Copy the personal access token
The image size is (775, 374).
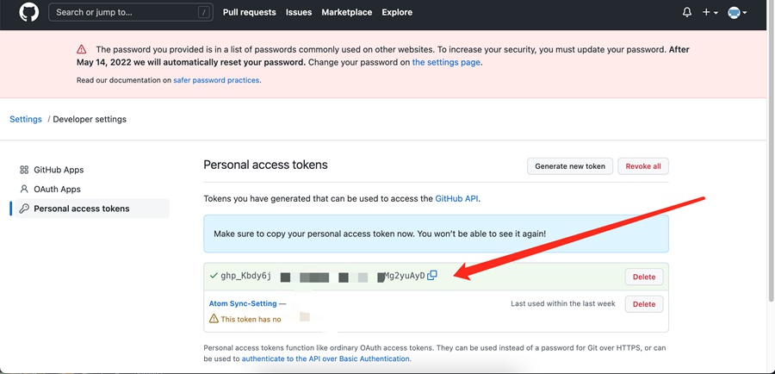click(432, 276)
